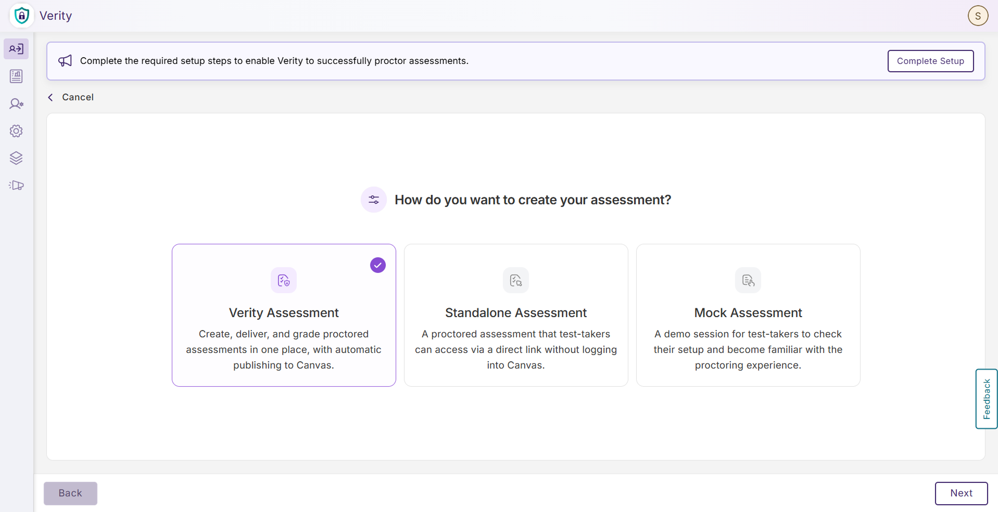Click the sliders icon beside the heading
998x512 pixels.
374,200
